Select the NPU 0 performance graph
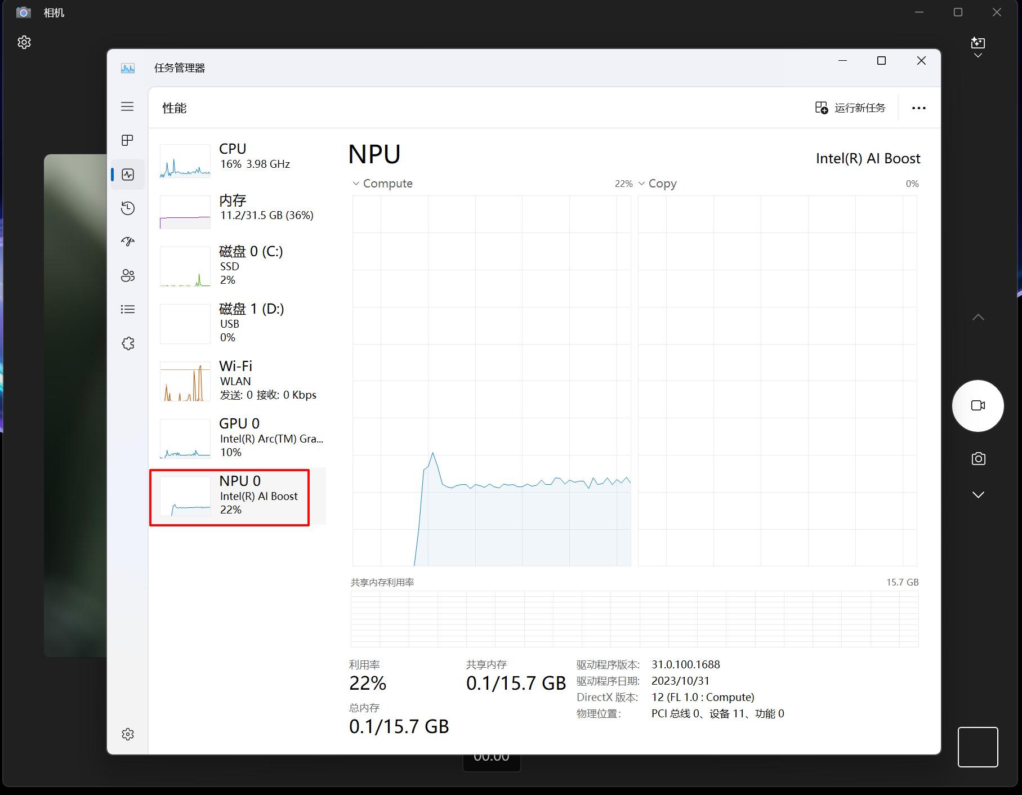1022x795 pixels. tap(229, 497)
